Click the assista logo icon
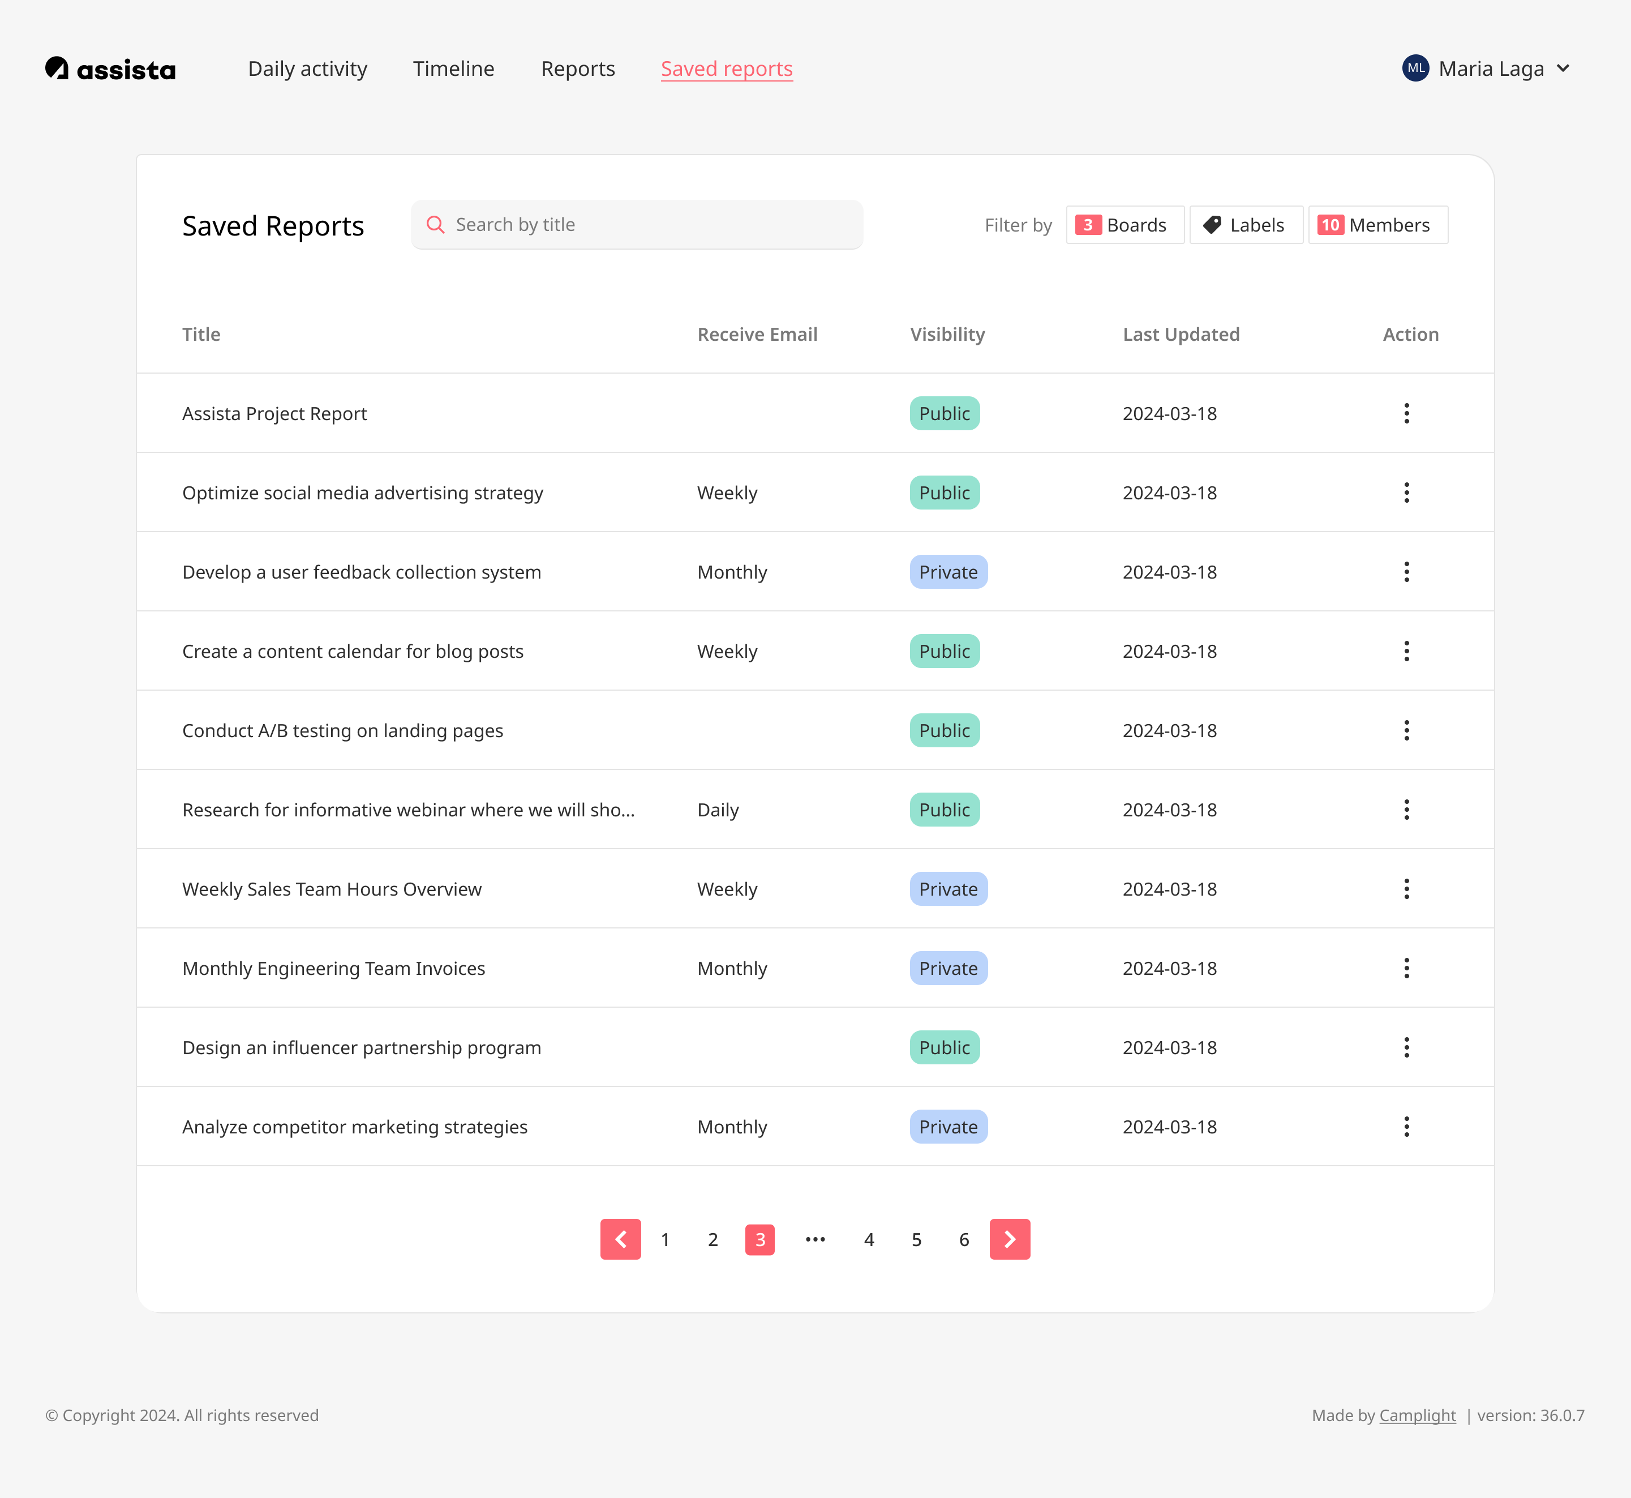1631x1498 pixels. click(x=57, y=68)
